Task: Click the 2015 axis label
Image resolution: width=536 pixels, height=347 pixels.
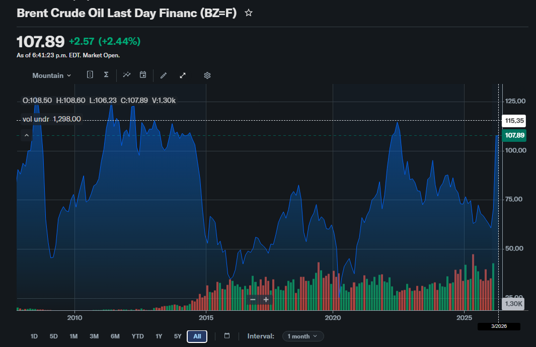Action: (x=206, y=318)
